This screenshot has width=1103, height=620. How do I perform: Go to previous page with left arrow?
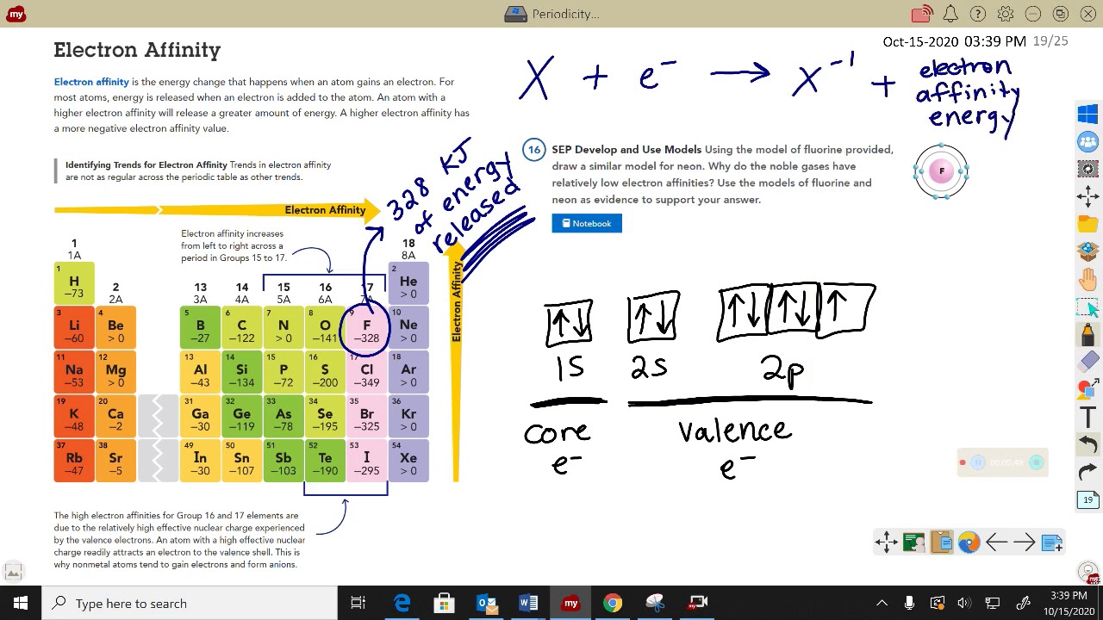[997, 542]
